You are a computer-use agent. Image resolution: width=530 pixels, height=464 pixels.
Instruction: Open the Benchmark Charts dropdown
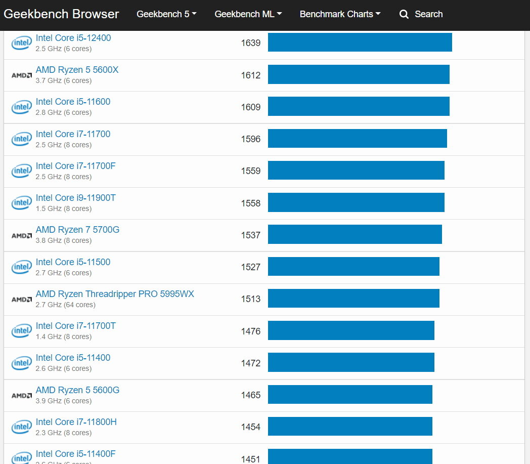tap(340, 14)
